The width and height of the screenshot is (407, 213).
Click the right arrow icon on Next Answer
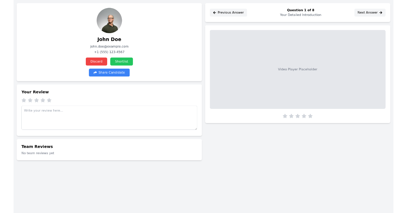pos(381,13)
